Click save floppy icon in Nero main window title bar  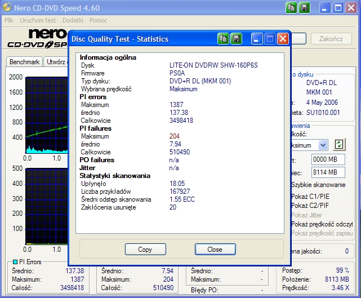(304, 8)
